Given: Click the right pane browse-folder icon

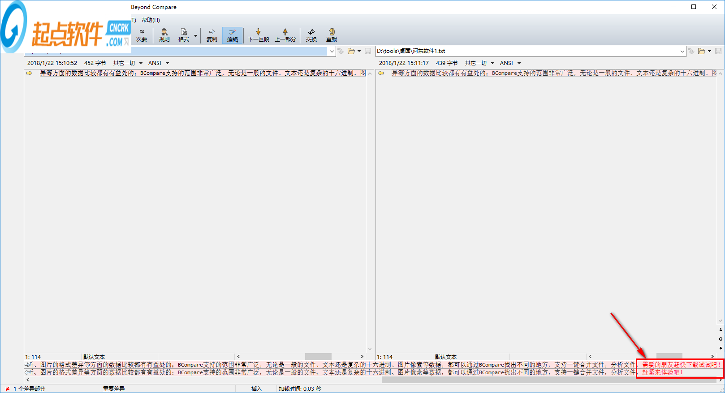Looking at the screenshot, I should tap(702, 52).
